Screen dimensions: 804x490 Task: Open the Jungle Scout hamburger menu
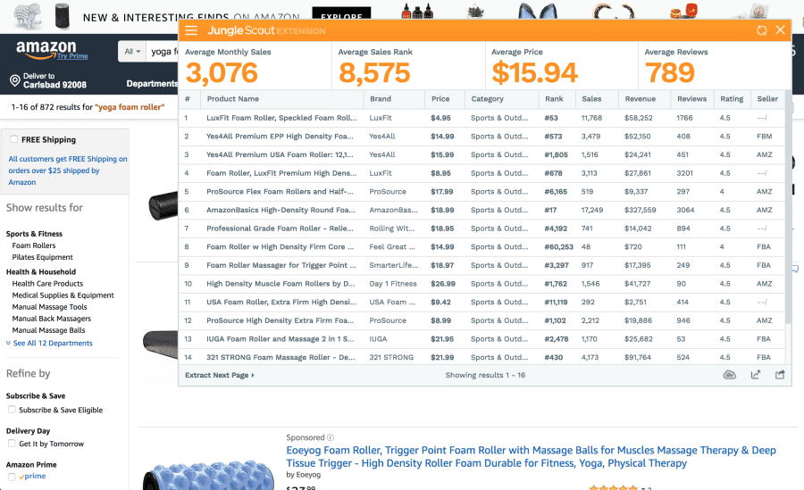pyautogui.click(x=191, y=30)
